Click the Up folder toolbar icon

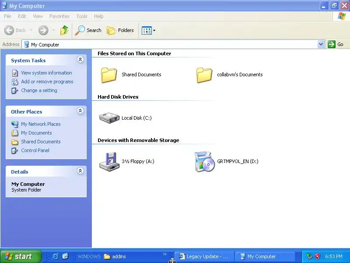64,30
